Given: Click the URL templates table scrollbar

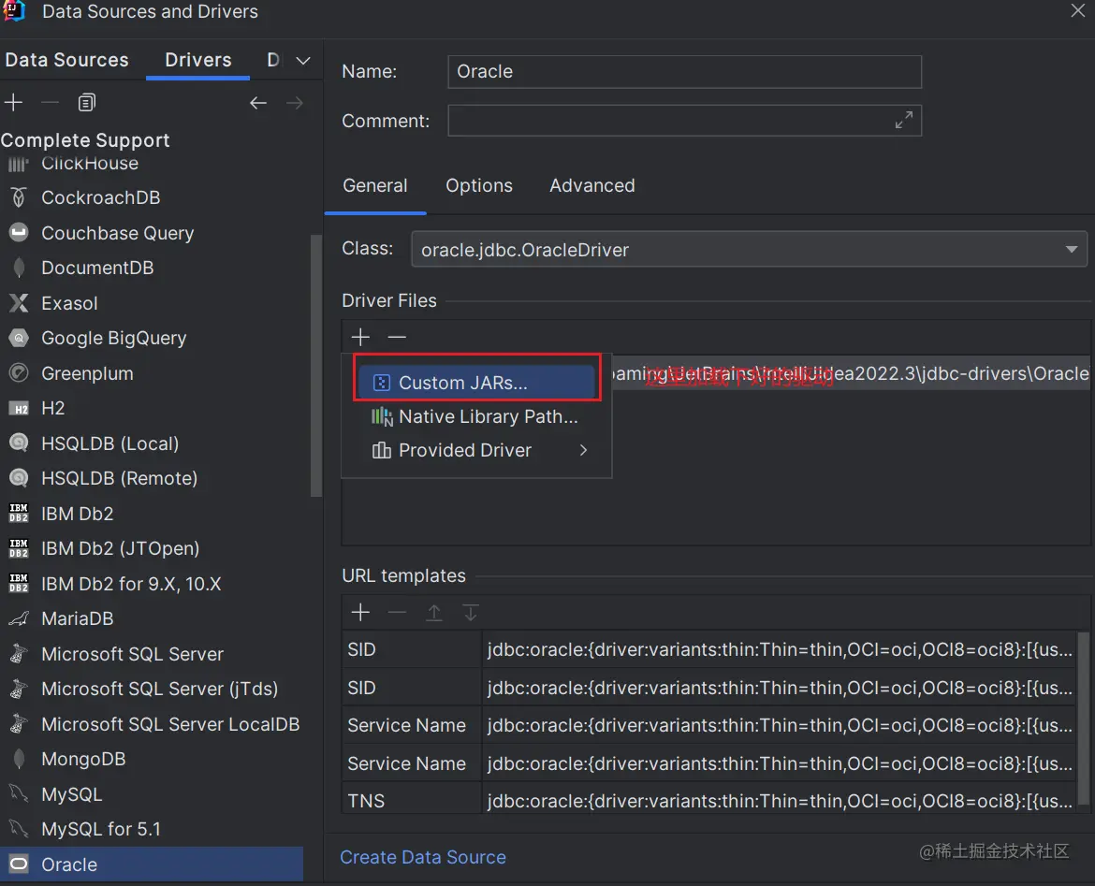Looking at the screenshot, I should tap(1083, 719).
